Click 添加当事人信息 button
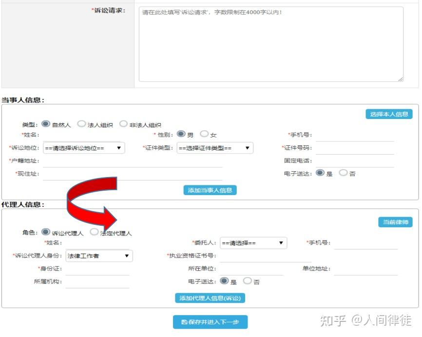Image resolution: width=422 pixels, height=337 pixels. pos(210,190)
